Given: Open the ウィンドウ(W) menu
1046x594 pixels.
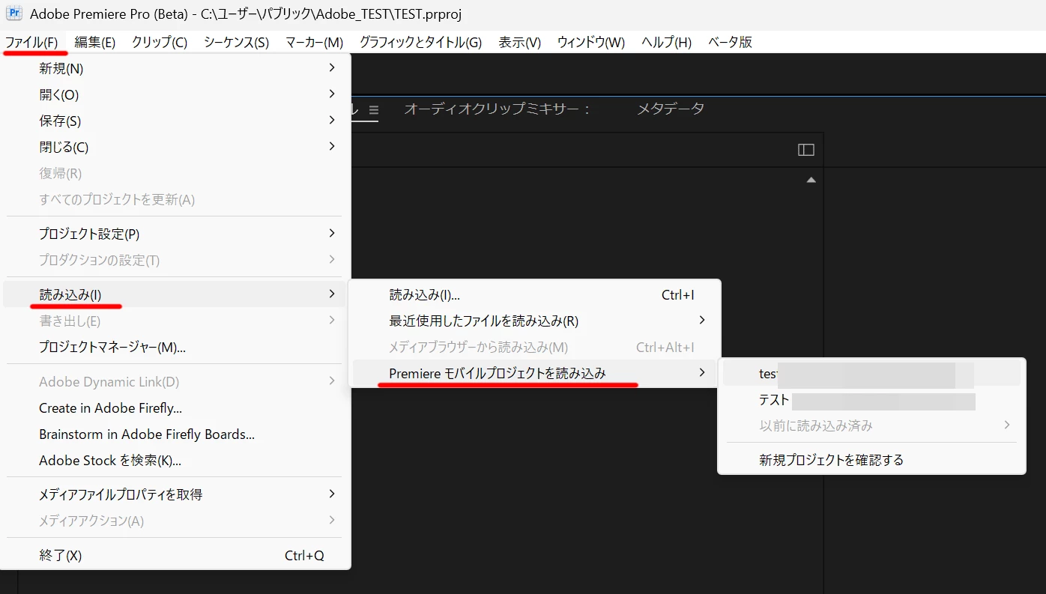Looking at the screenshot, I should (x=591, y=43).
